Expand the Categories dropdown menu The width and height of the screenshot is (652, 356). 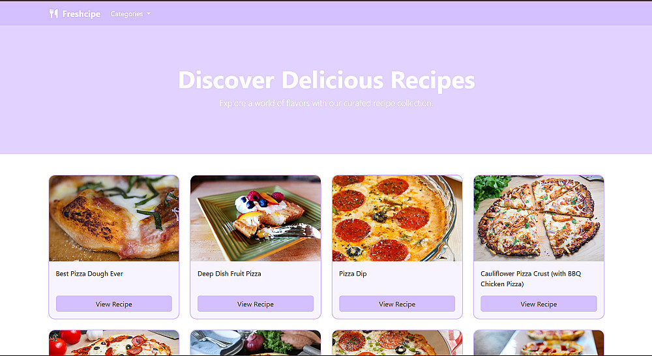tap(130, 14)
